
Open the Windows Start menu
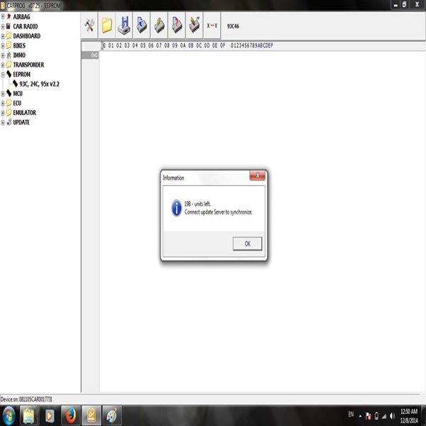click(9, 415)
